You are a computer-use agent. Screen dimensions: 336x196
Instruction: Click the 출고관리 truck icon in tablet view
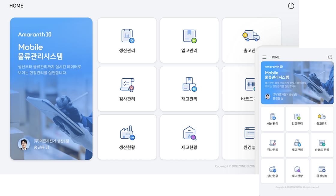point(251,36)
